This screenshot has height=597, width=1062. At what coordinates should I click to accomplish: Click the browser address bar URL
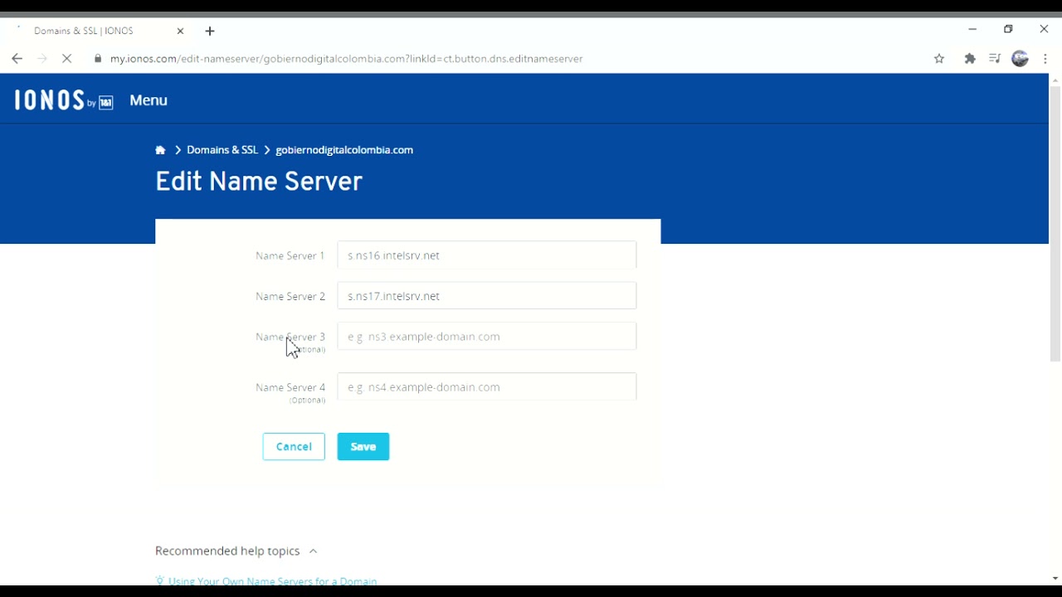click(x=346, y=59)
